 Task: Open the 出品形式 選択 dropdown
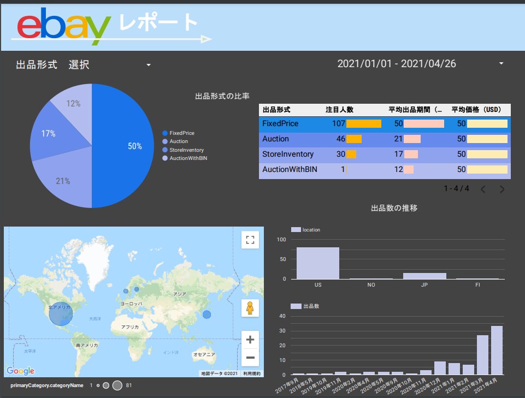(84, 64)
